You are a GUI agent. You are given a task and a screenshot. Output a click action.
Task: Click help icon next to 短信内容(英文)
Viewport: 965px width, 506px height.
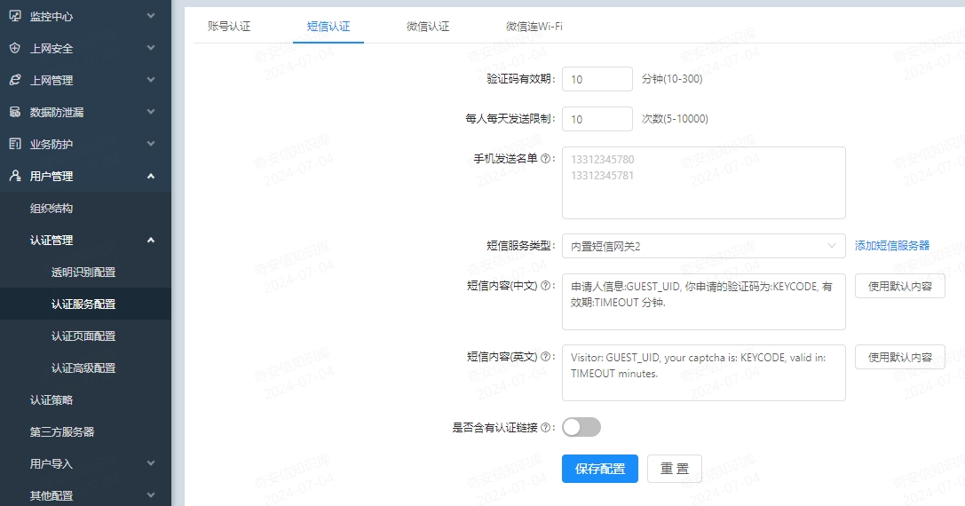[x=545, y=357]
